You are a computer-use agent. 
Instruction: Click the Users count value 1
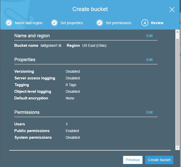(67, 124)
